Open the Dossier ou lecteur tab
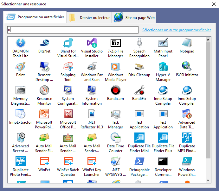This screenshot has height=191, width=219. pyautogui.click(x=89, y=18)
